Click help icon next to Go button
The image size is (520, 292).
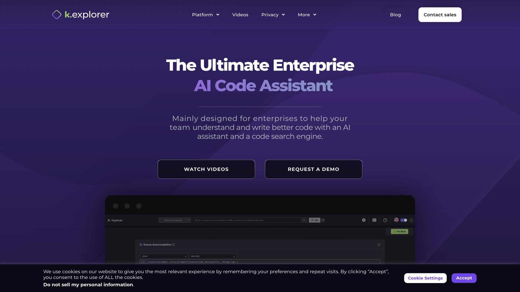(323, 220)
